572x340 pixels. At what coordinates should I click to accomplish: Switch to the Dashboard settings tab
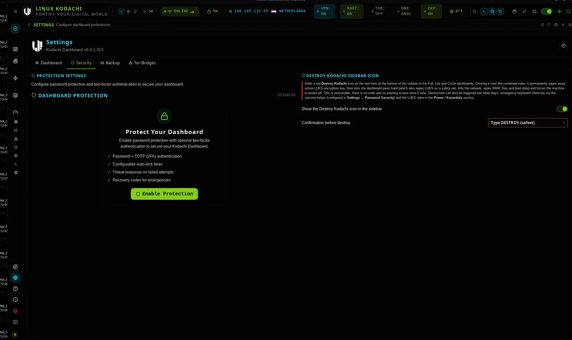[x=48, y=63]
